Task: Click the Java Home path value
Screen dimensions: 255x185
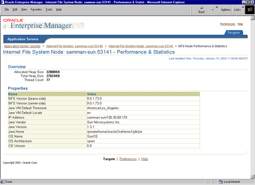Action: 115,132
